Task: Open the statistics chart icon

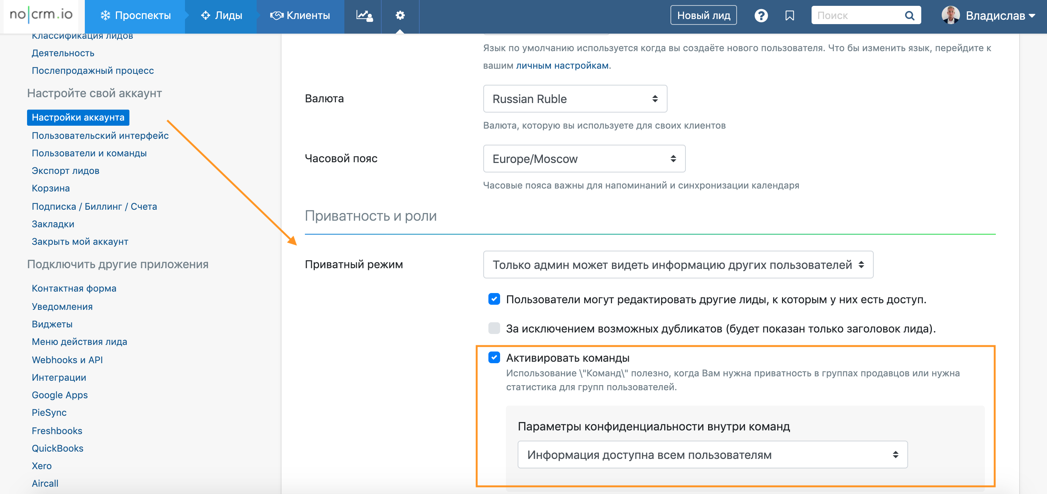Action: (x=364, y=15)
